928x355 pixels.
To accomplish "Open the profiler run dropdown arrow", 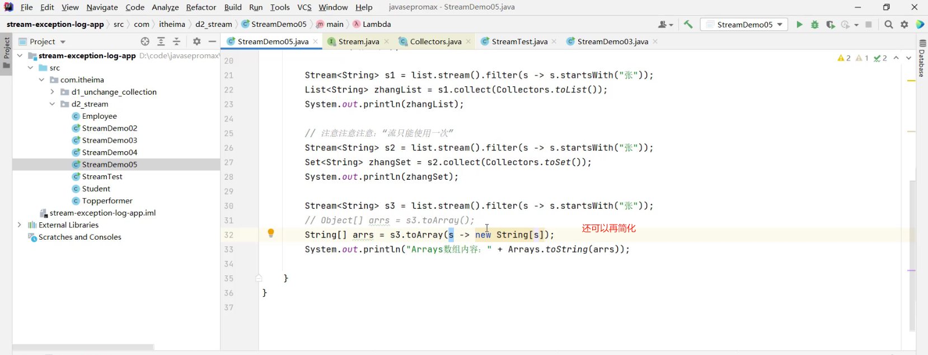I will click(856, 25).
